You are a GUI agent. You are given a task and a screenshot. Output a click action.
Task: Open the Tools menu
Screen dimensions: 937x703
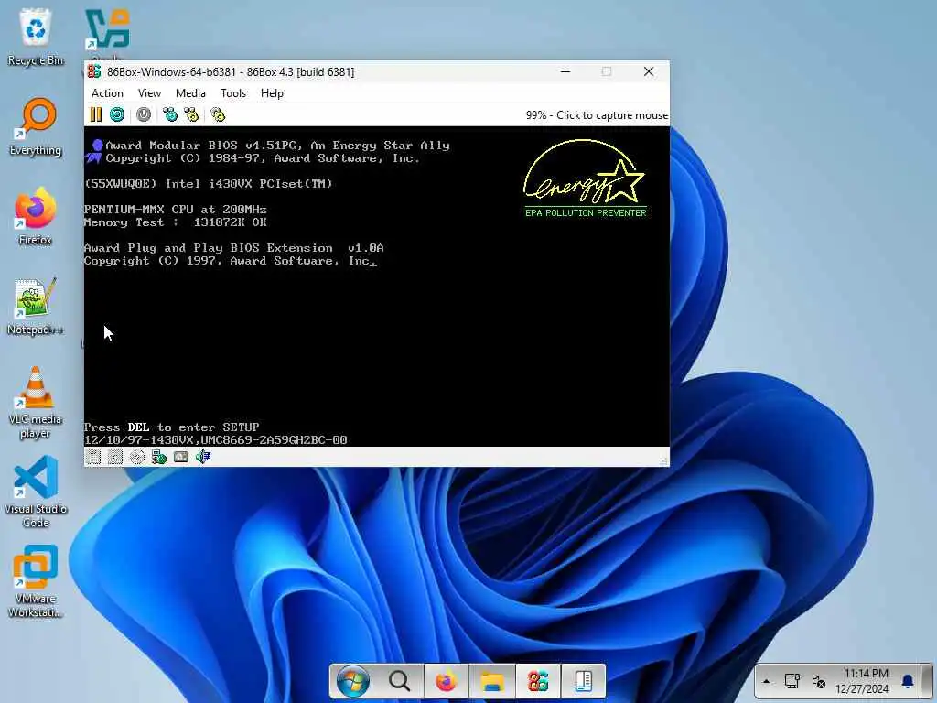pos(233,93)
